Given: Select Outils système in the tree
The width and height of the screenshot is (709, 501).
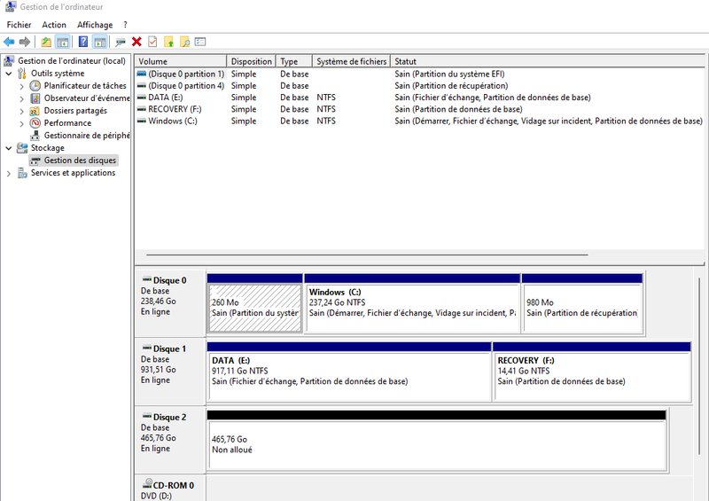Looking at the screenshot, I should pyautogui.click(x=58, y=74).
